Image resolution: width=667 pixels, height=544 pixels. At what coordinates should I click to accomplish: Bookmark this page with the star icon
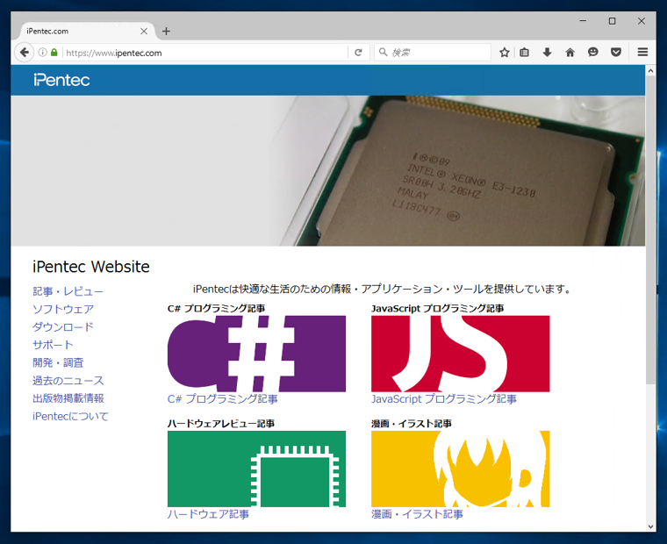pos(504,53)
